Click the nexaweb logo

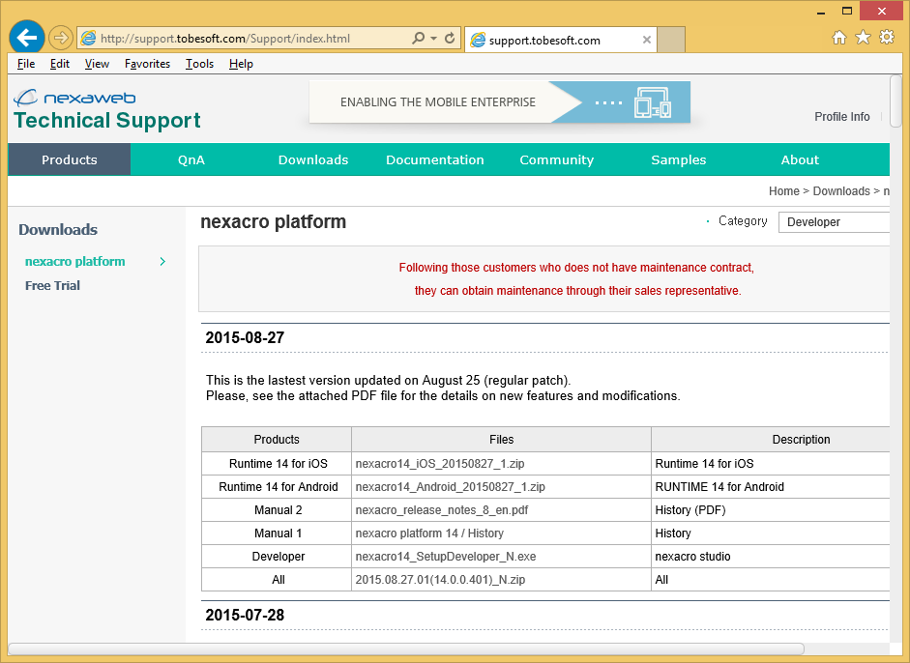74,98
